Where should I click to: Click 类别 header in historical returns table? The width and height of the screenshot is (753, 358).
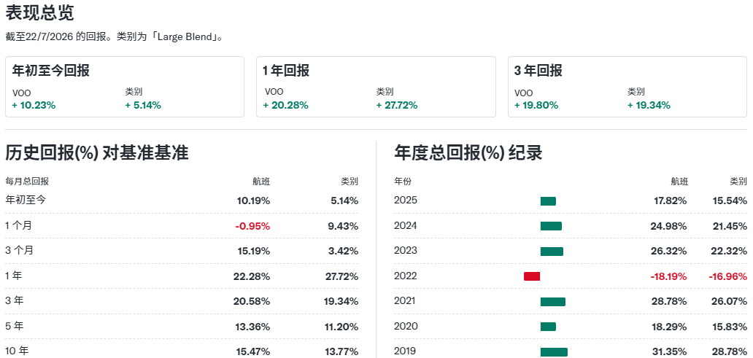[350, 182]
